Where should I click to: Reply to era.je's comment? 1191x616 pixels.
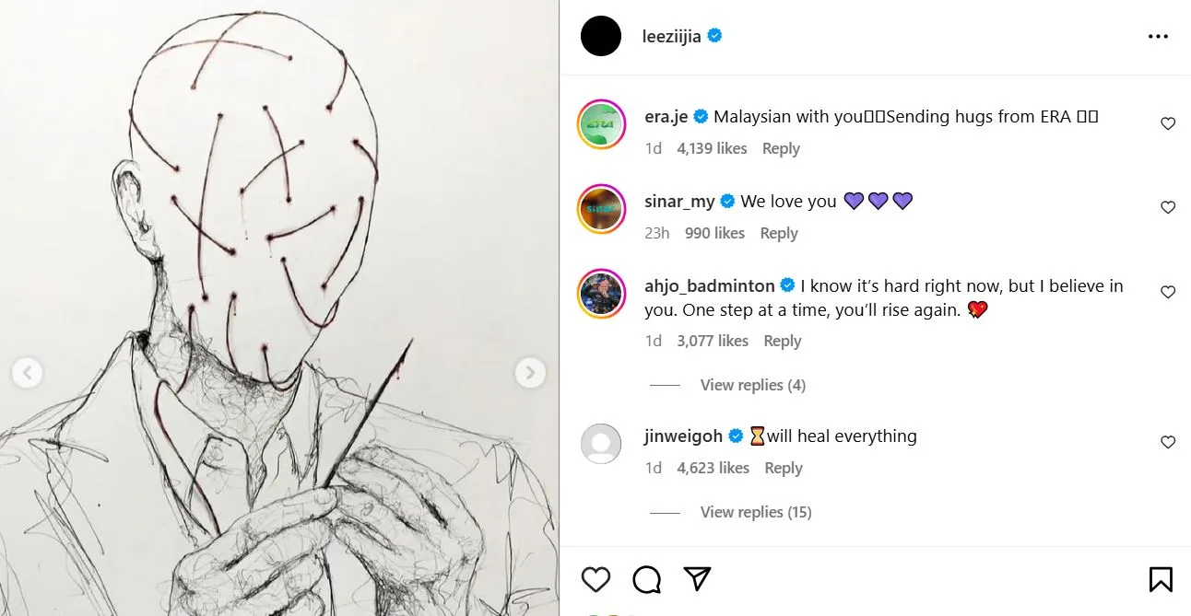(x=781, y=148)
